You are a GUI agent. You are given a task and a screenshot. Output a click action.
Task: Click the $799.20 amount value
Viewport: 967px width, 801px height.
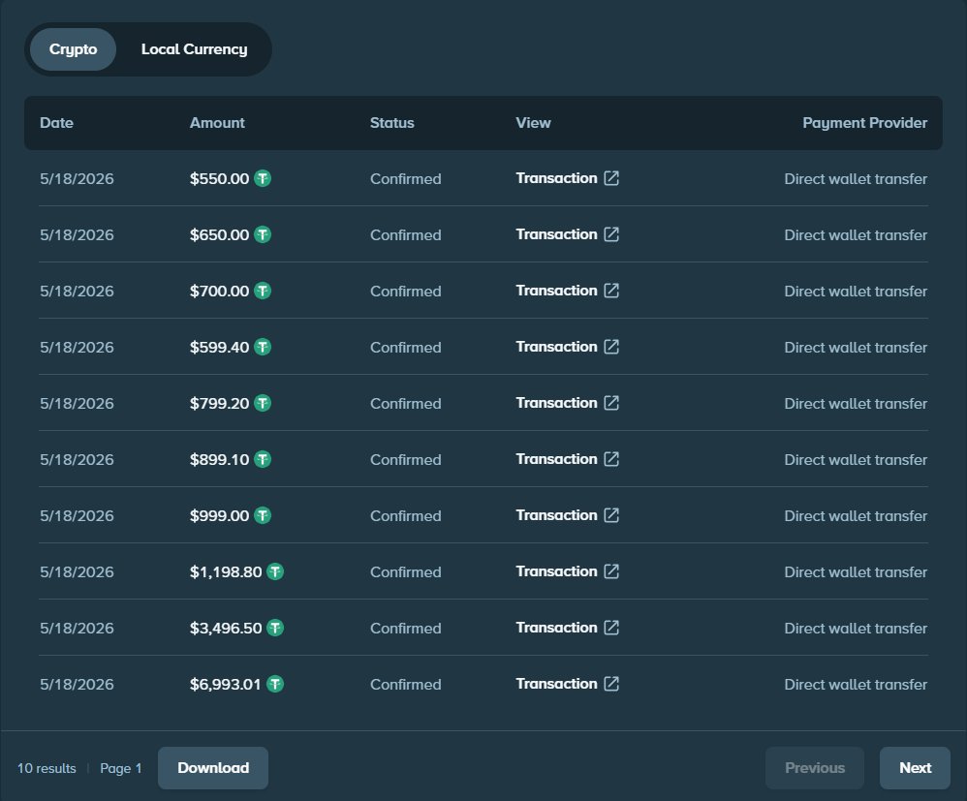220,403
